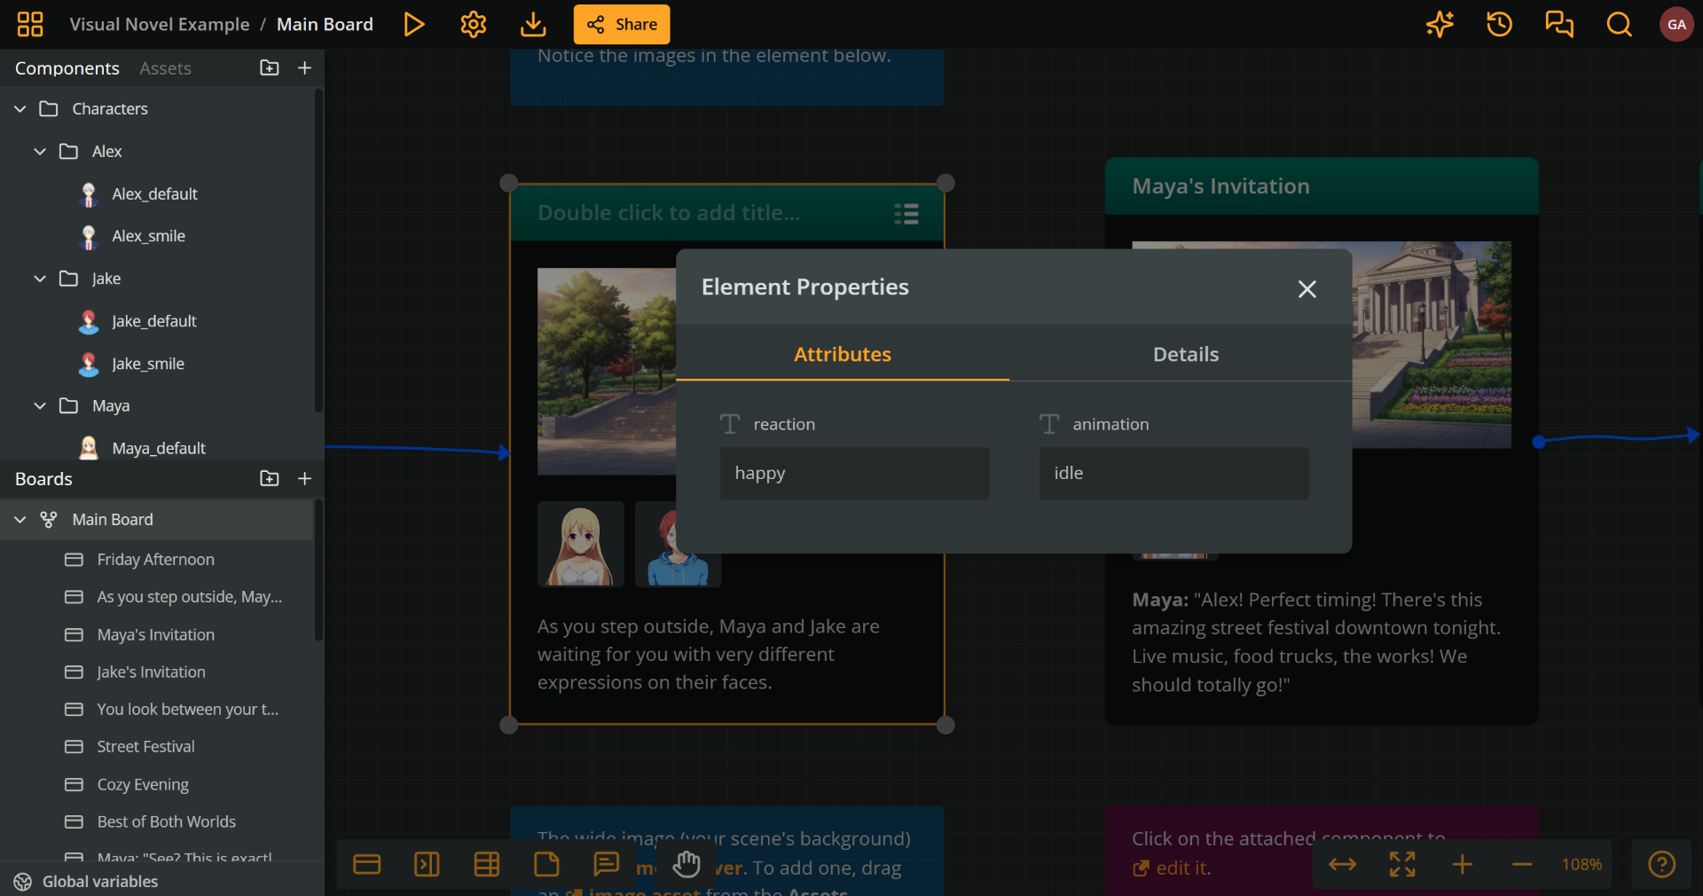
Task: Click the 'edit it' link
Action: 1181,869
